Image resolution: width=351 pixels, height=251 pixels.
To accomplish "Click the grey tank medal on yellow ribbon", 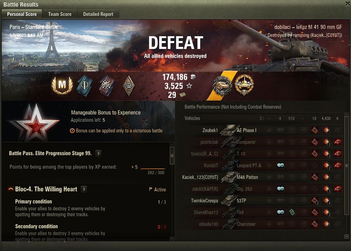I will coord(222,86).
